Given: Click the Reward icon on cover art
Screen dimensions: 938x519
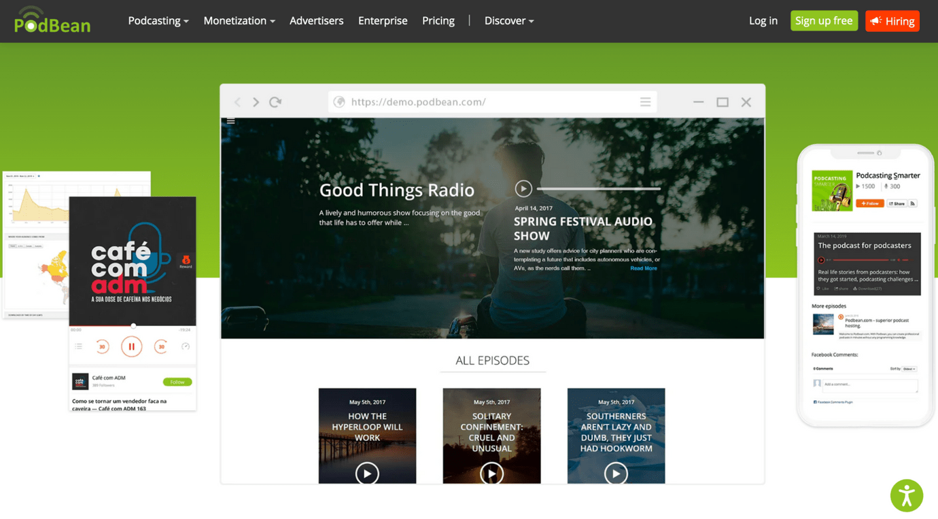Looking at the screenshot, I should click(x=186, y=262).
